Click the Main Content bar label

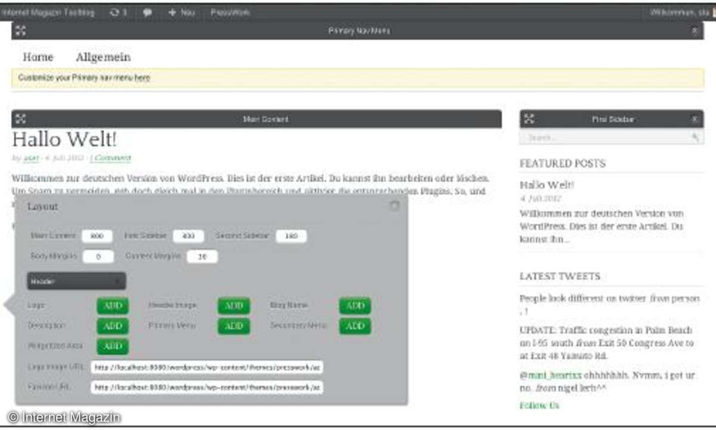(266, 119)
